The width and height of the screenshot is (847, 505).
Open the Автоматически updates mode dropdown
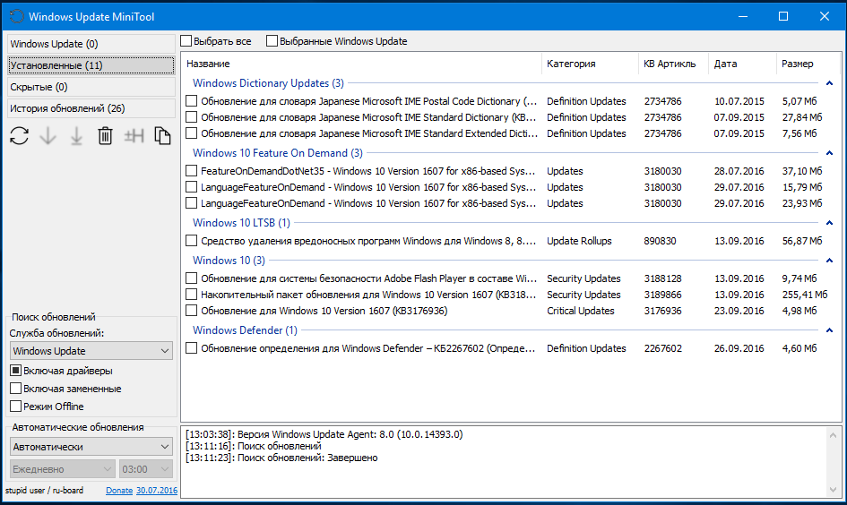click(91, 447)
